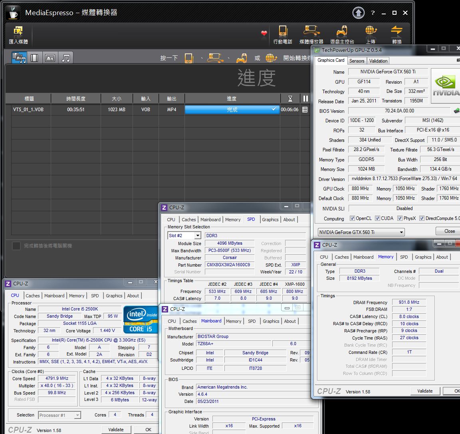Click Validate in Memory CPU-Z window
460x434 pixels.
425,391
